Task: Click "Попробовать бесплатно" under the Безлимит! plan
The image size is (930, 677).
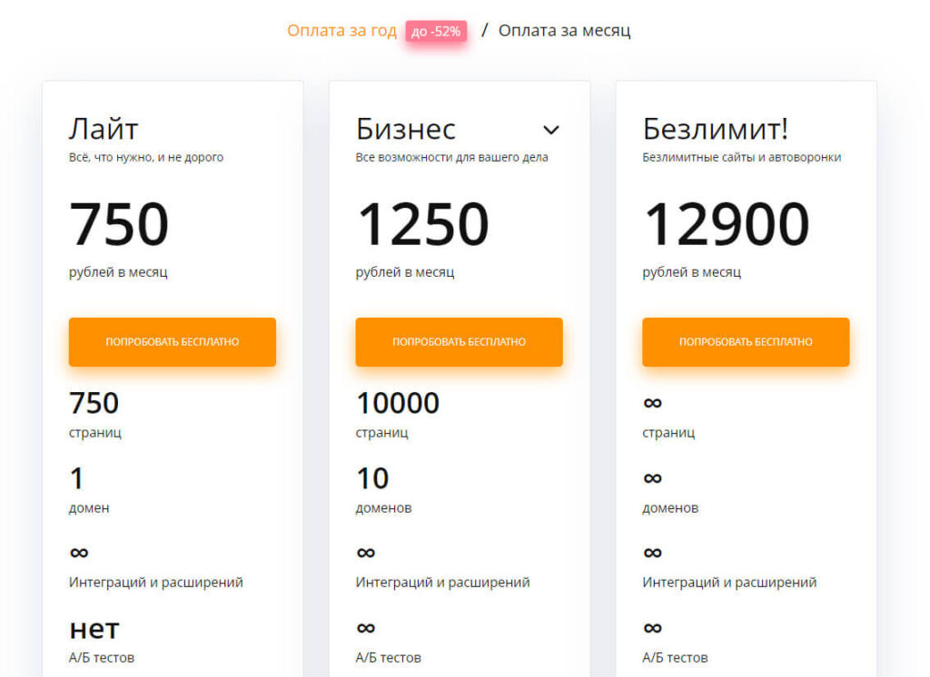Action: pos(746,342)
